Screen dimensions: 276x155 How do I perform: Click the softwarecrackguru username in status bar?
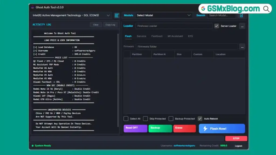184,146
